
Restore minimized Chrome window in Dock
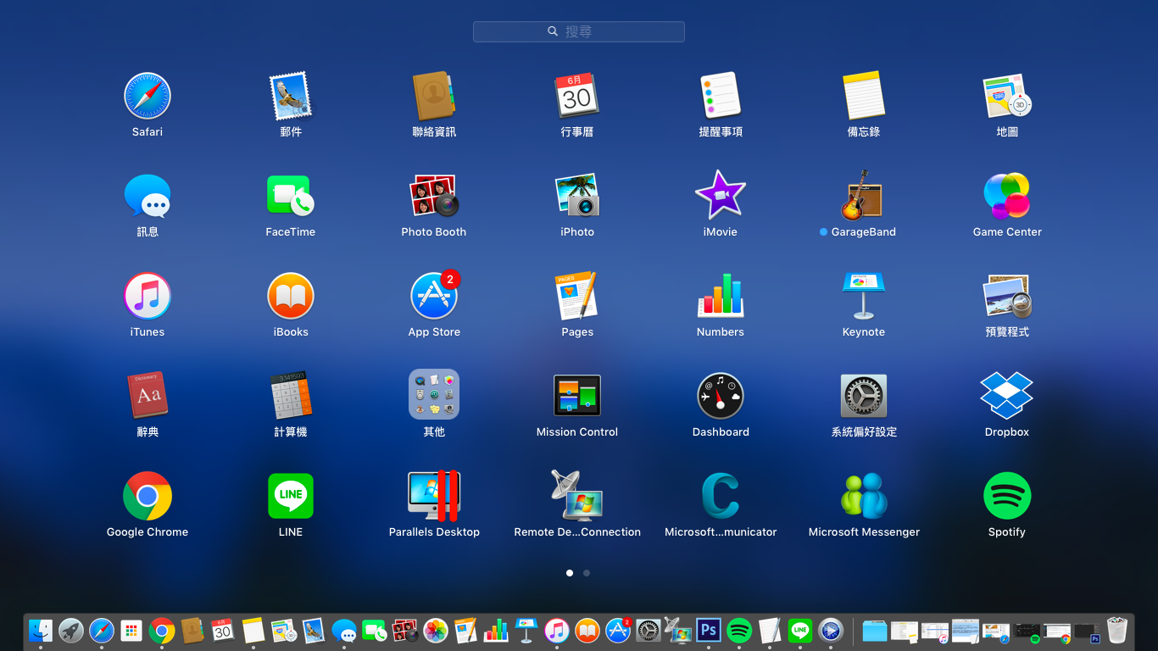(x=1057, y=632)
